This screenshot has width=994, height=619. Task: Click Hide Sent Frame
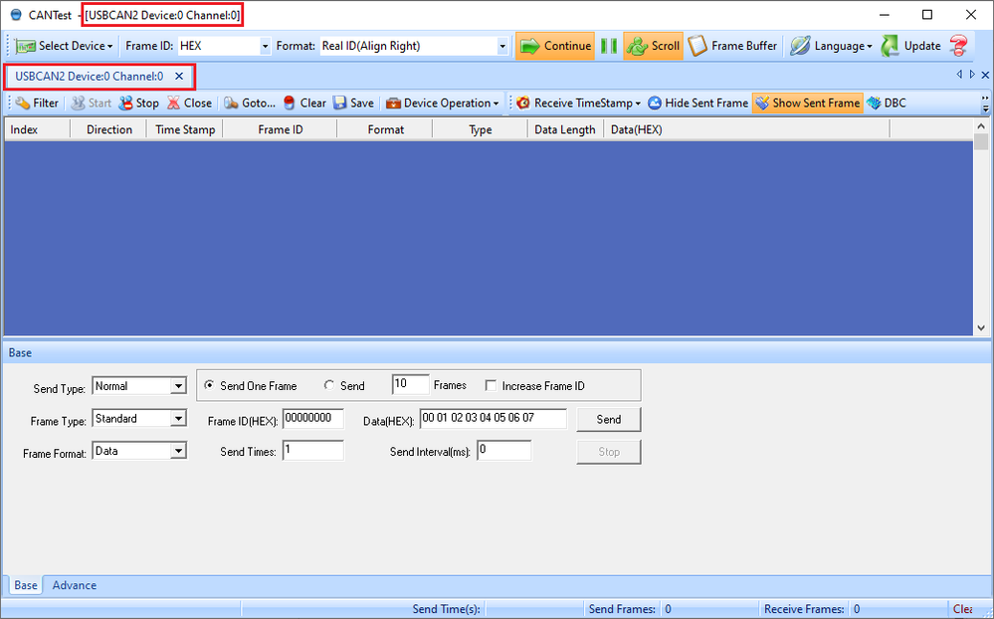697,103
